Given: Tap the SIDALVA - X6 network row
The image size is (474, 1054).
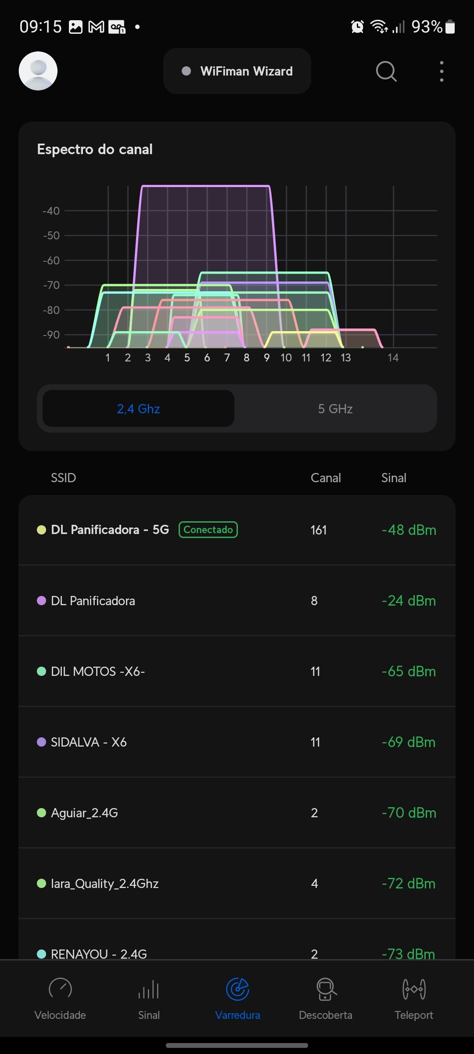Looking at the screenshot, I should point(237,742).
